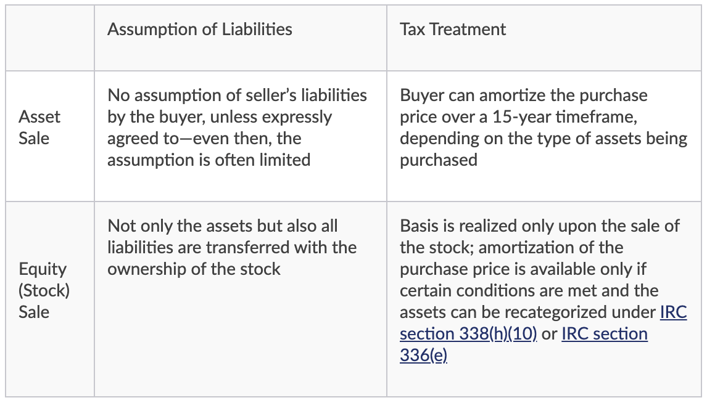Click the text "ownership of the stock"

pos(194,269)
